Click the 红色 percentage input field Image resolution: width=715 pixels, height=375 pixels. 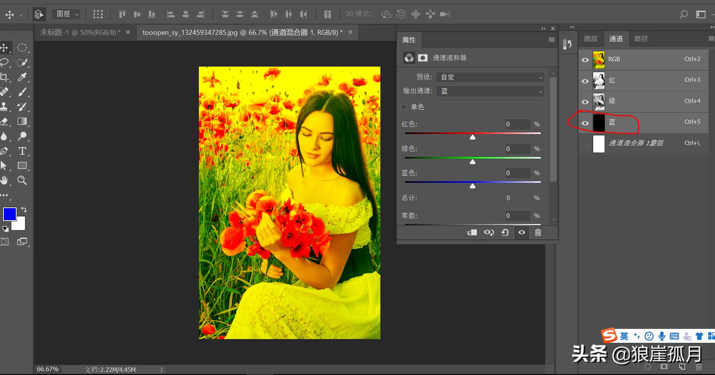517,124
